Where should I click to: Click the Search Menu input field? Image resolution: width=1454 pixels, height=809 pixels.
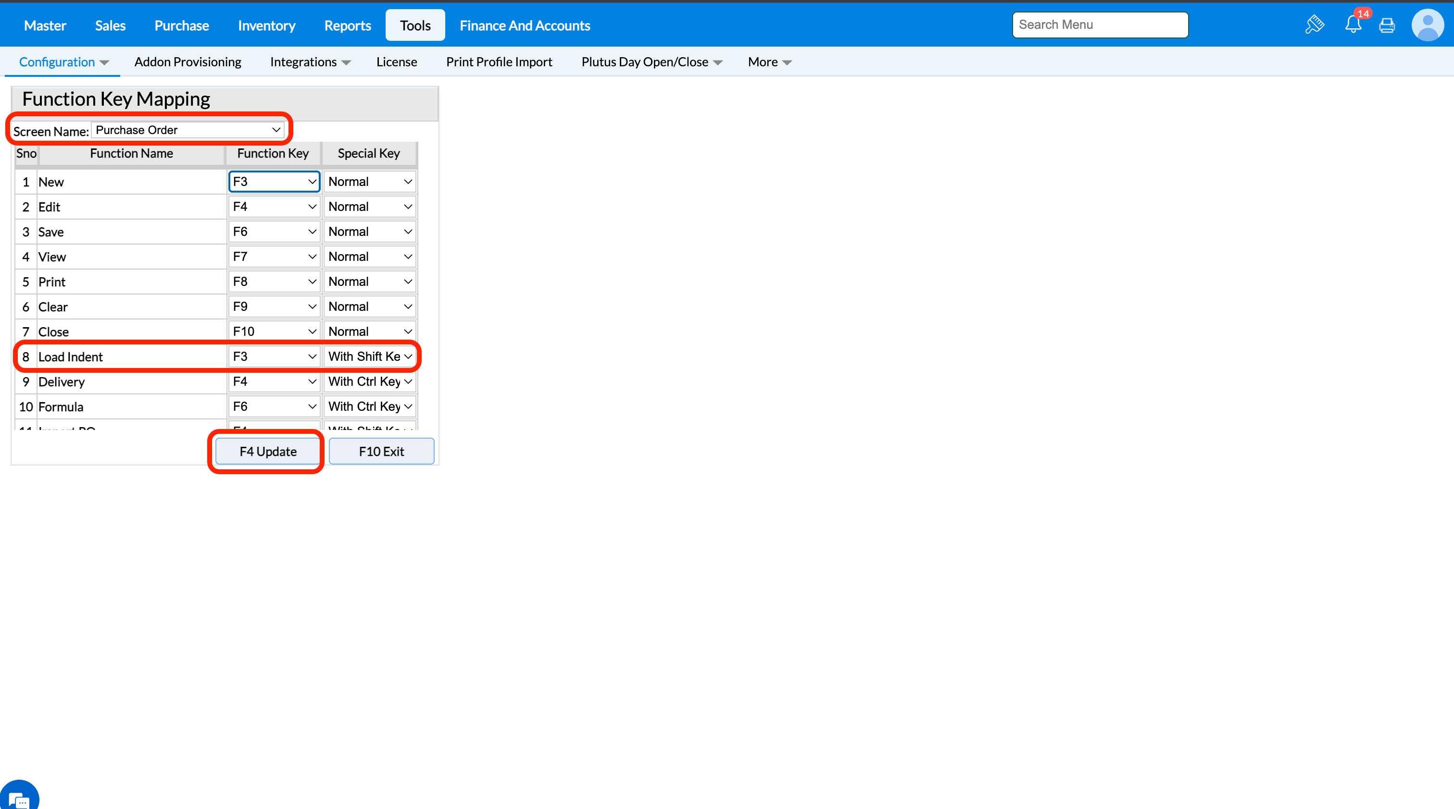coord(1100,25)
